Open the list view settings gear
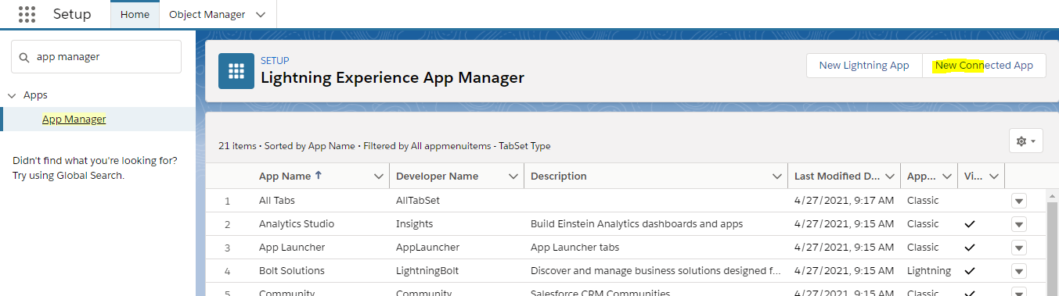The width and height of the screenshot is (1059, 296). [1026, 141]
